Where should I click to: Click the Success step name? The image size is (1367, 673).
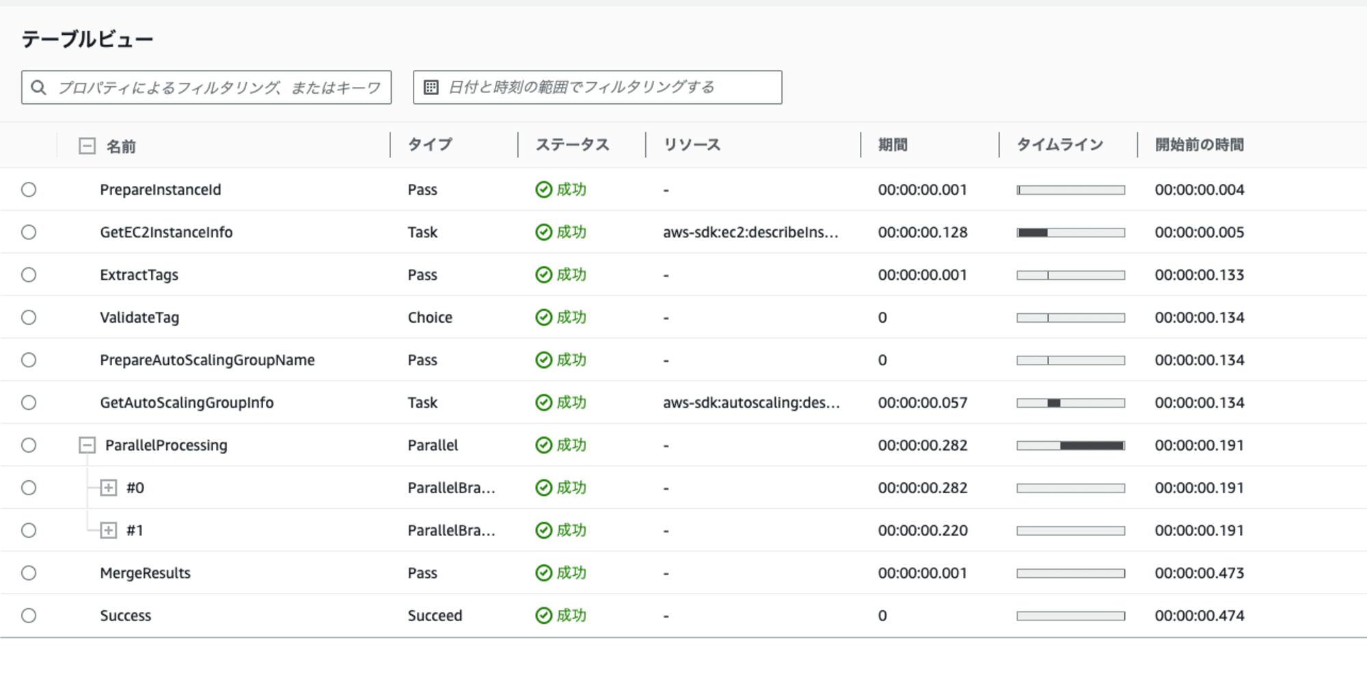[x=126, y=616]
